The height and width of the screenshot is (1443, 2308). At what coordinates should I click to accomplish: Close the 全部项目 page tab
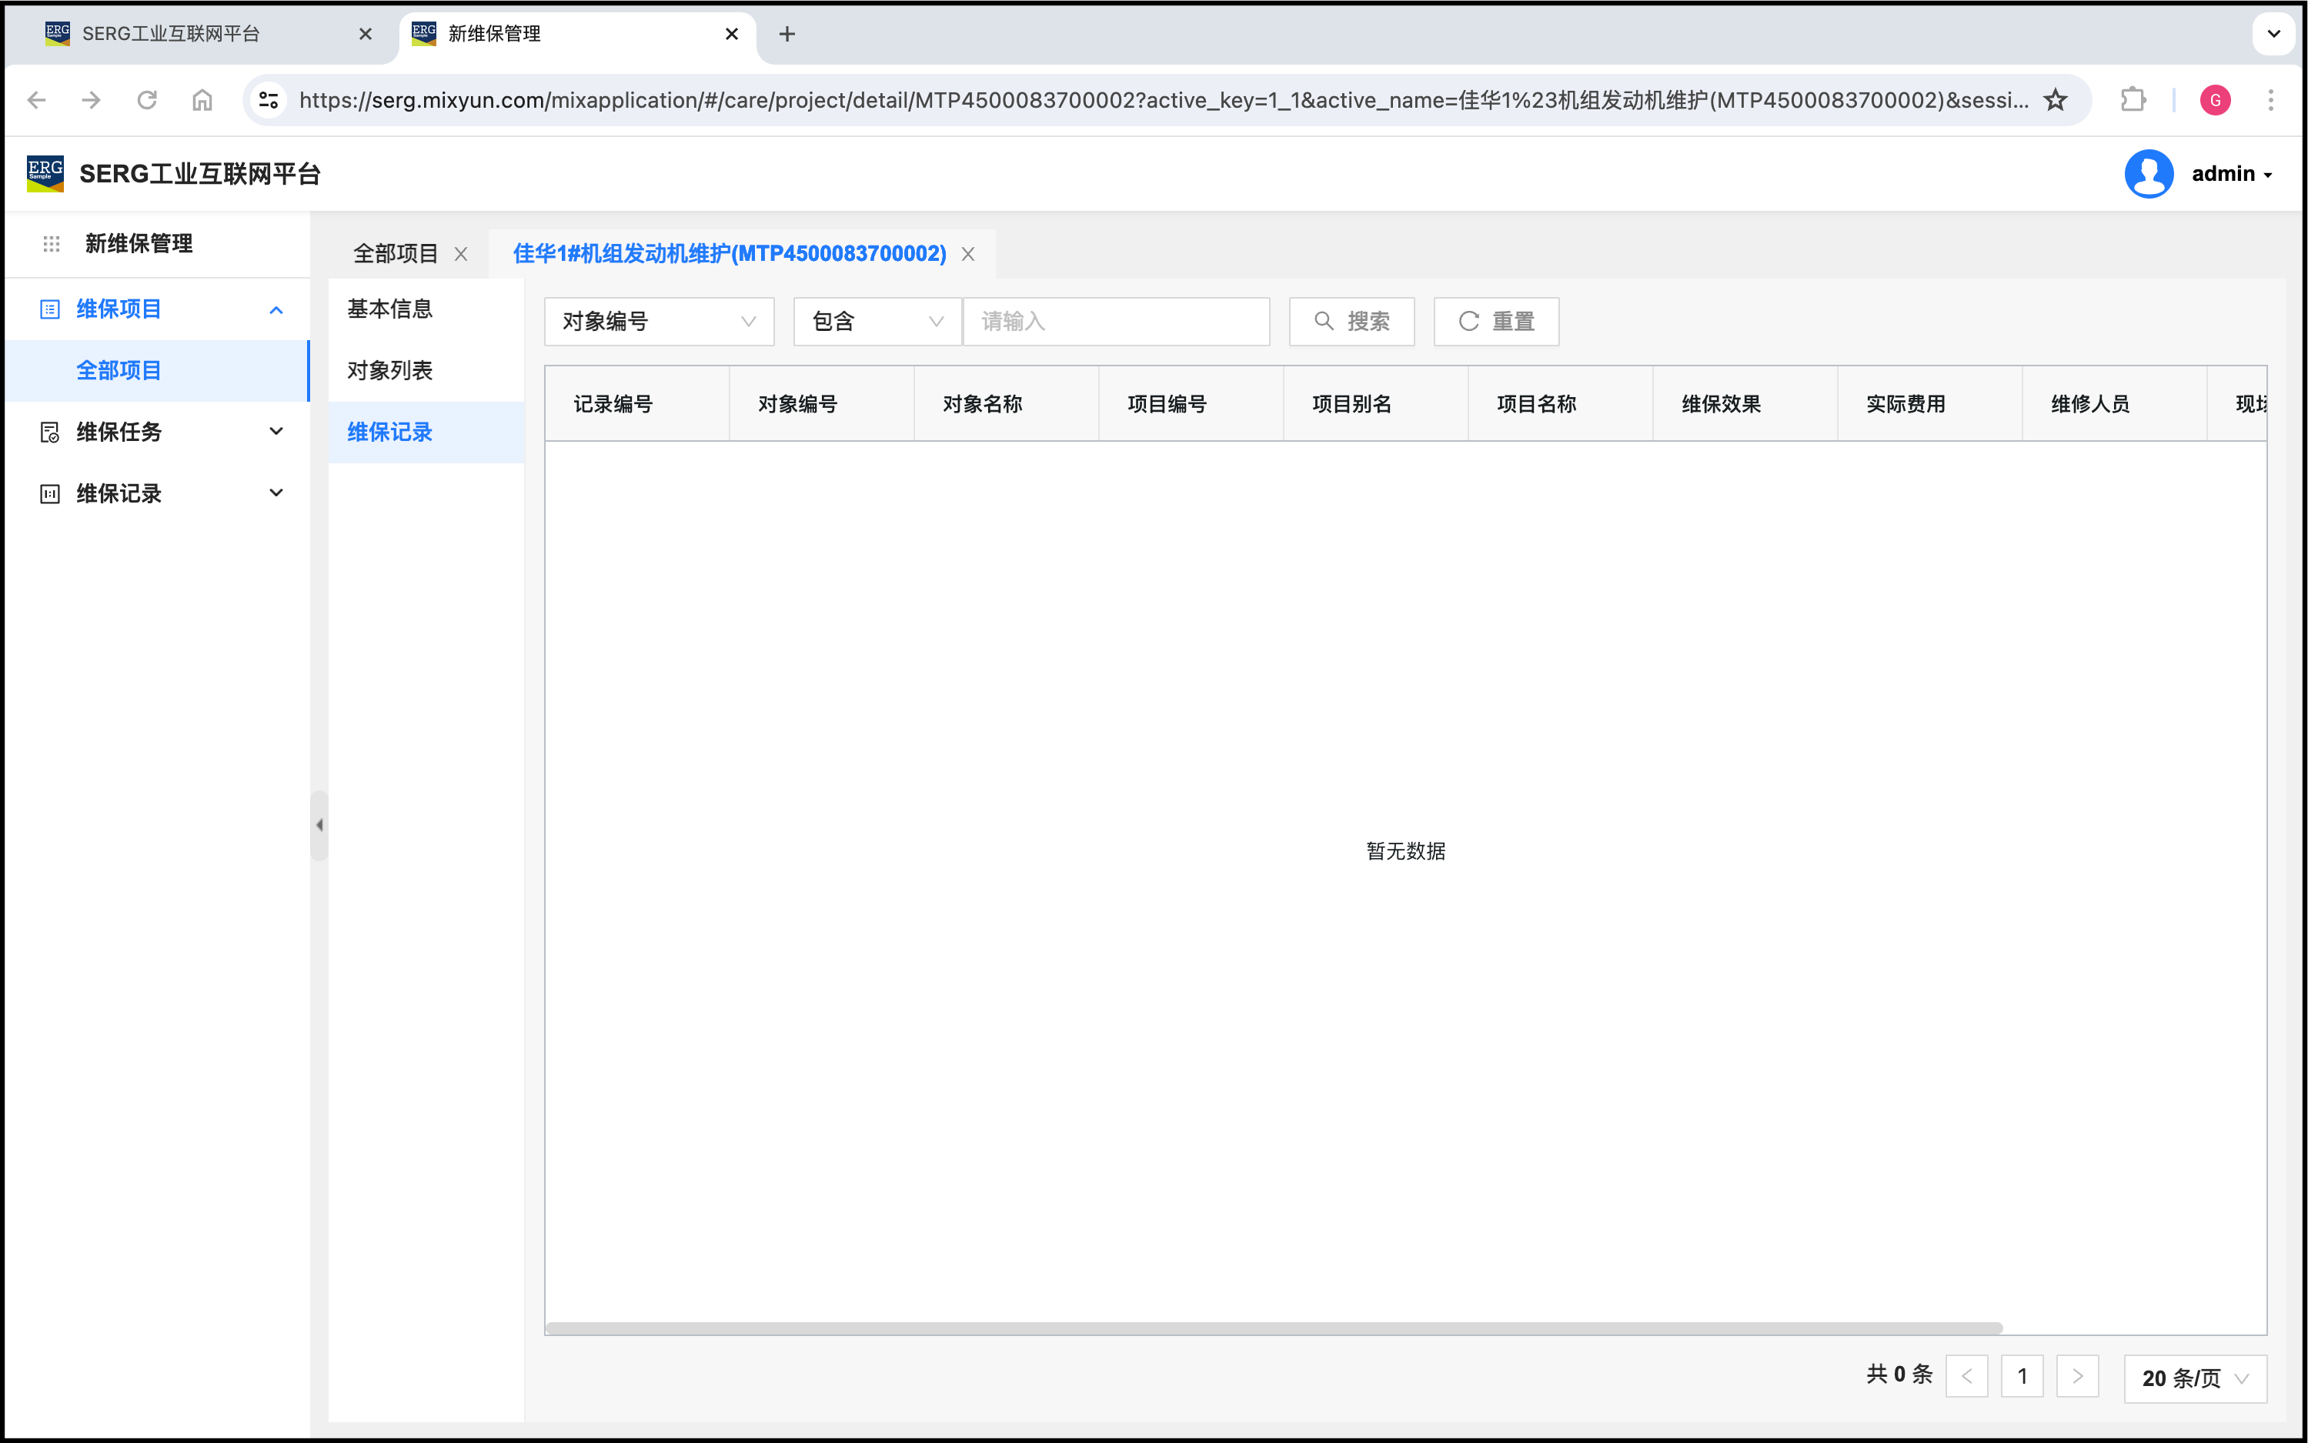(x=461, y=254)
